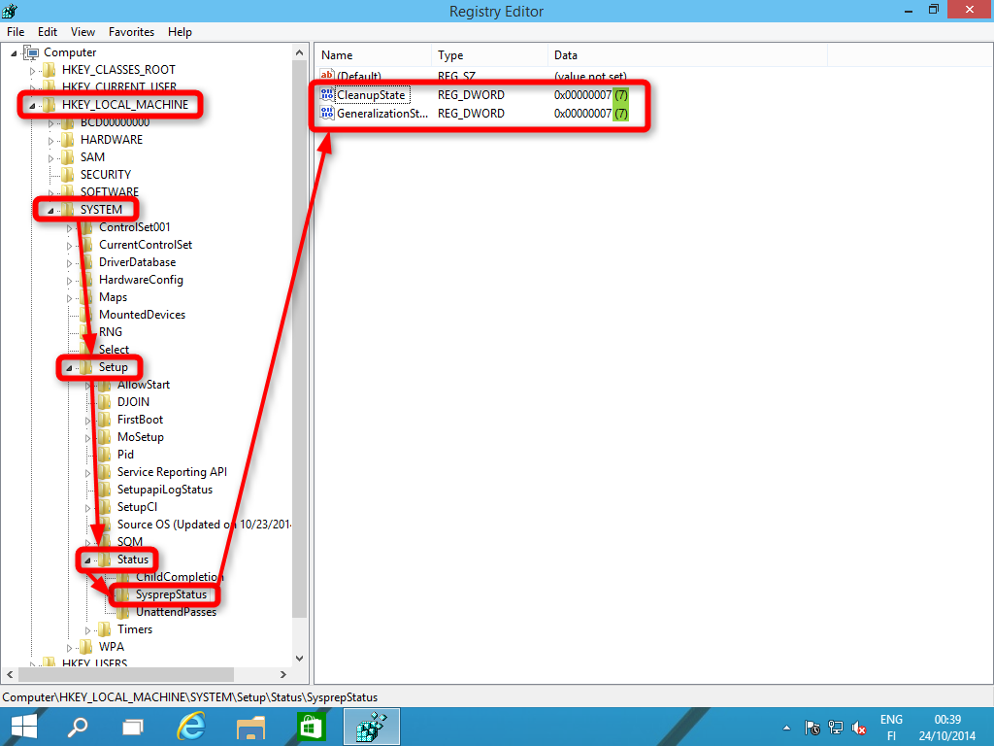This screenshot has width=994, height=746.
Task: Open the Edit menu
Action: tap(48, 32)
